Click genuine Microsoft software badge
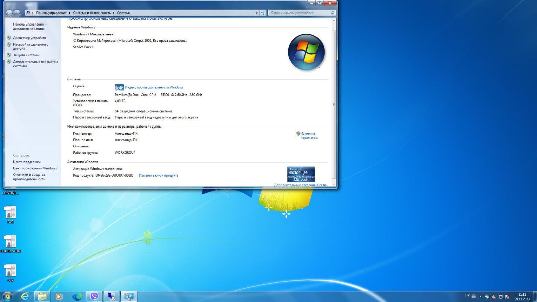Image resolution: width=537 pixels, height=302 pixels. pyautogui.click(x=301, y=174)
